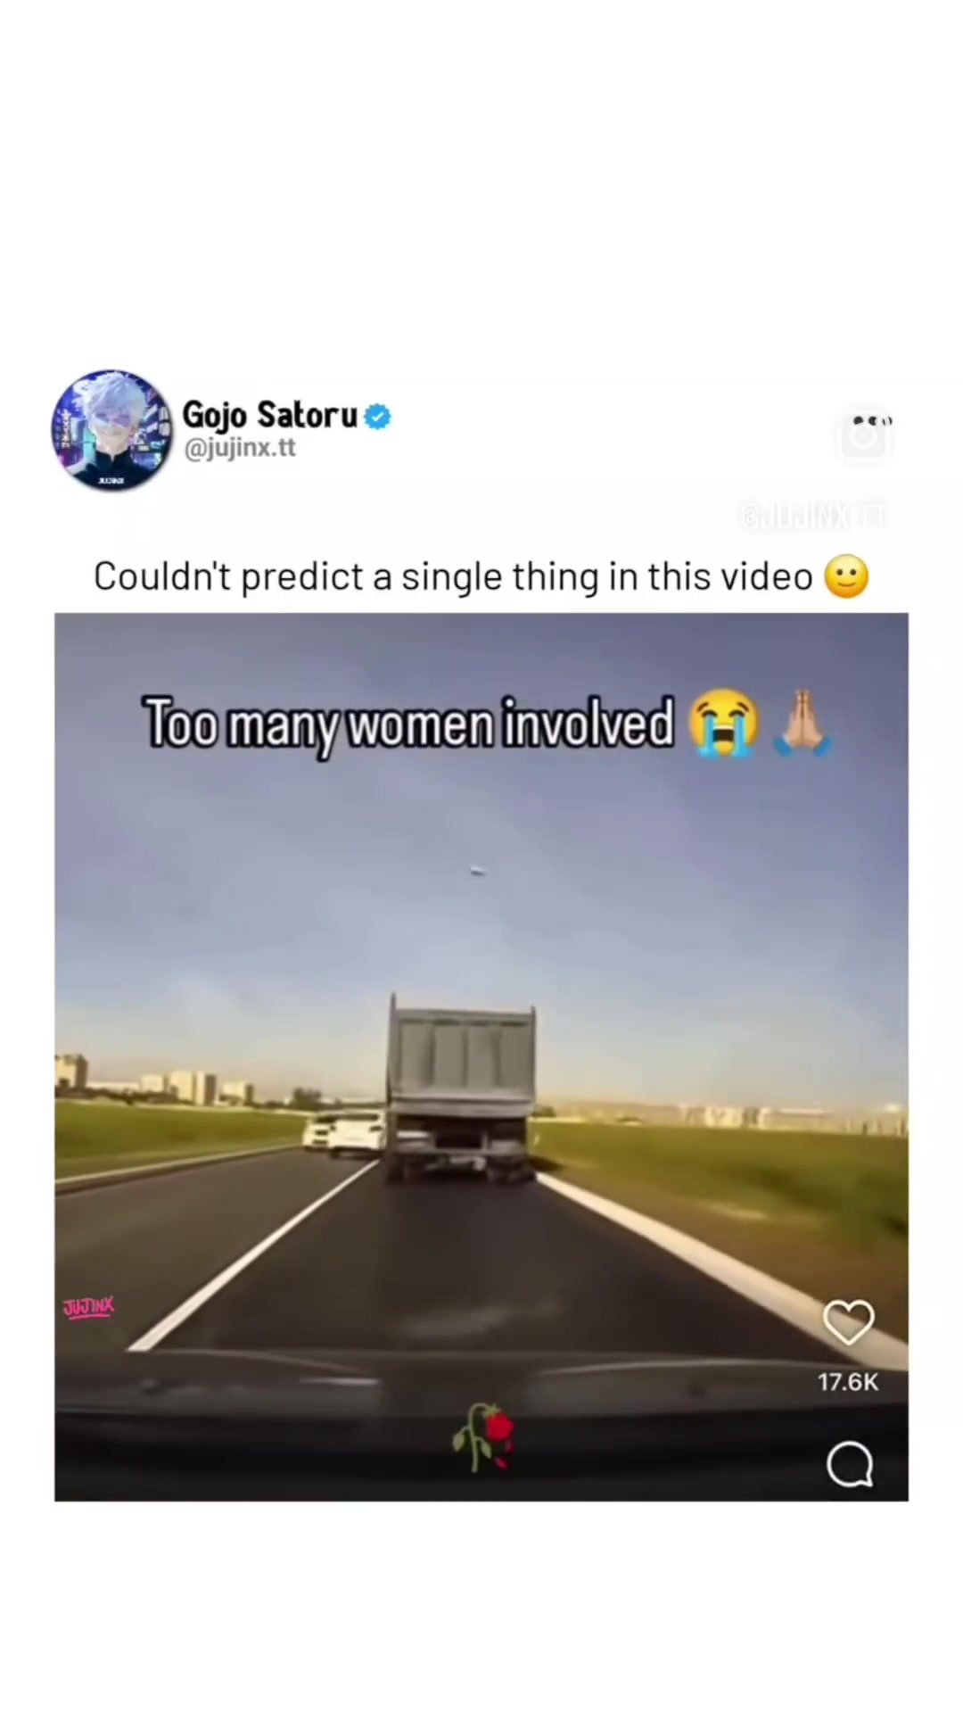Open Gojo Satoru's profile picture
Viewport: 963px width, 1713px height.
pos(112,430)
